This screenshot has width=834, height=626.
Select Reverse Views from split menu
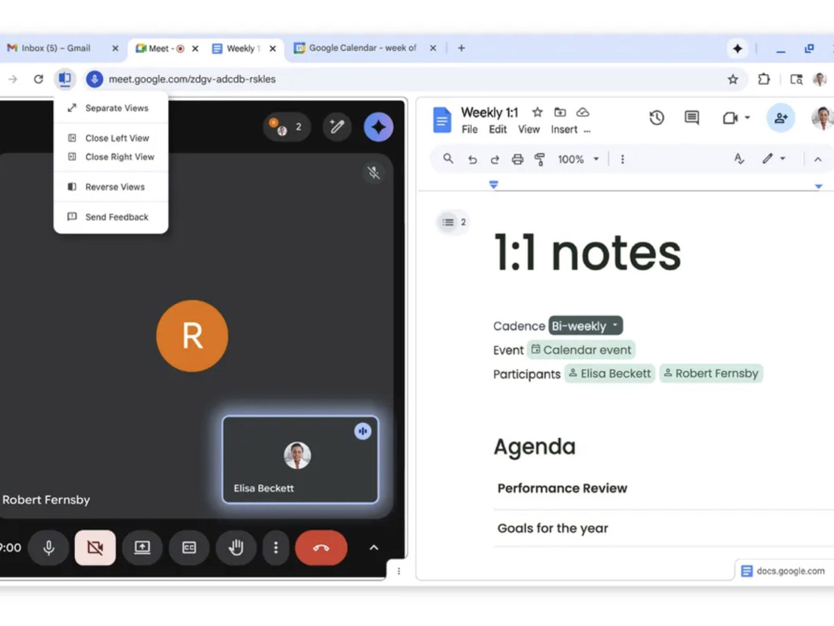tap(115, 187)
